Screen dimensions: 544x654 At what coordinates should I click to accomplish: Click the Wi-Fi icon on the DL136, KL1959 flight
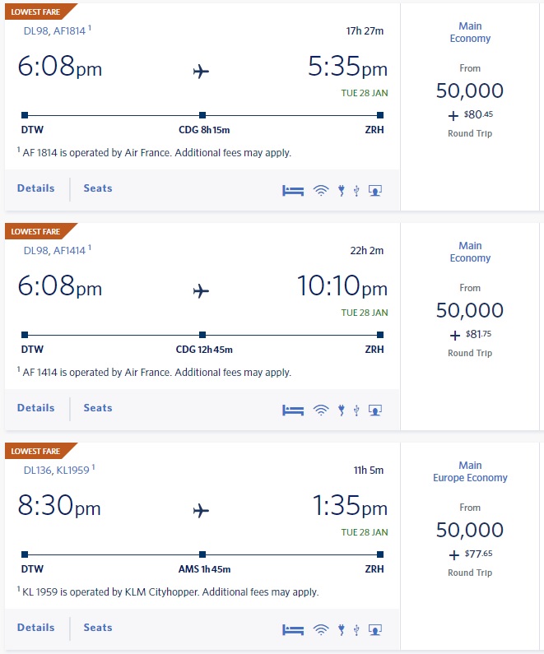320,629
